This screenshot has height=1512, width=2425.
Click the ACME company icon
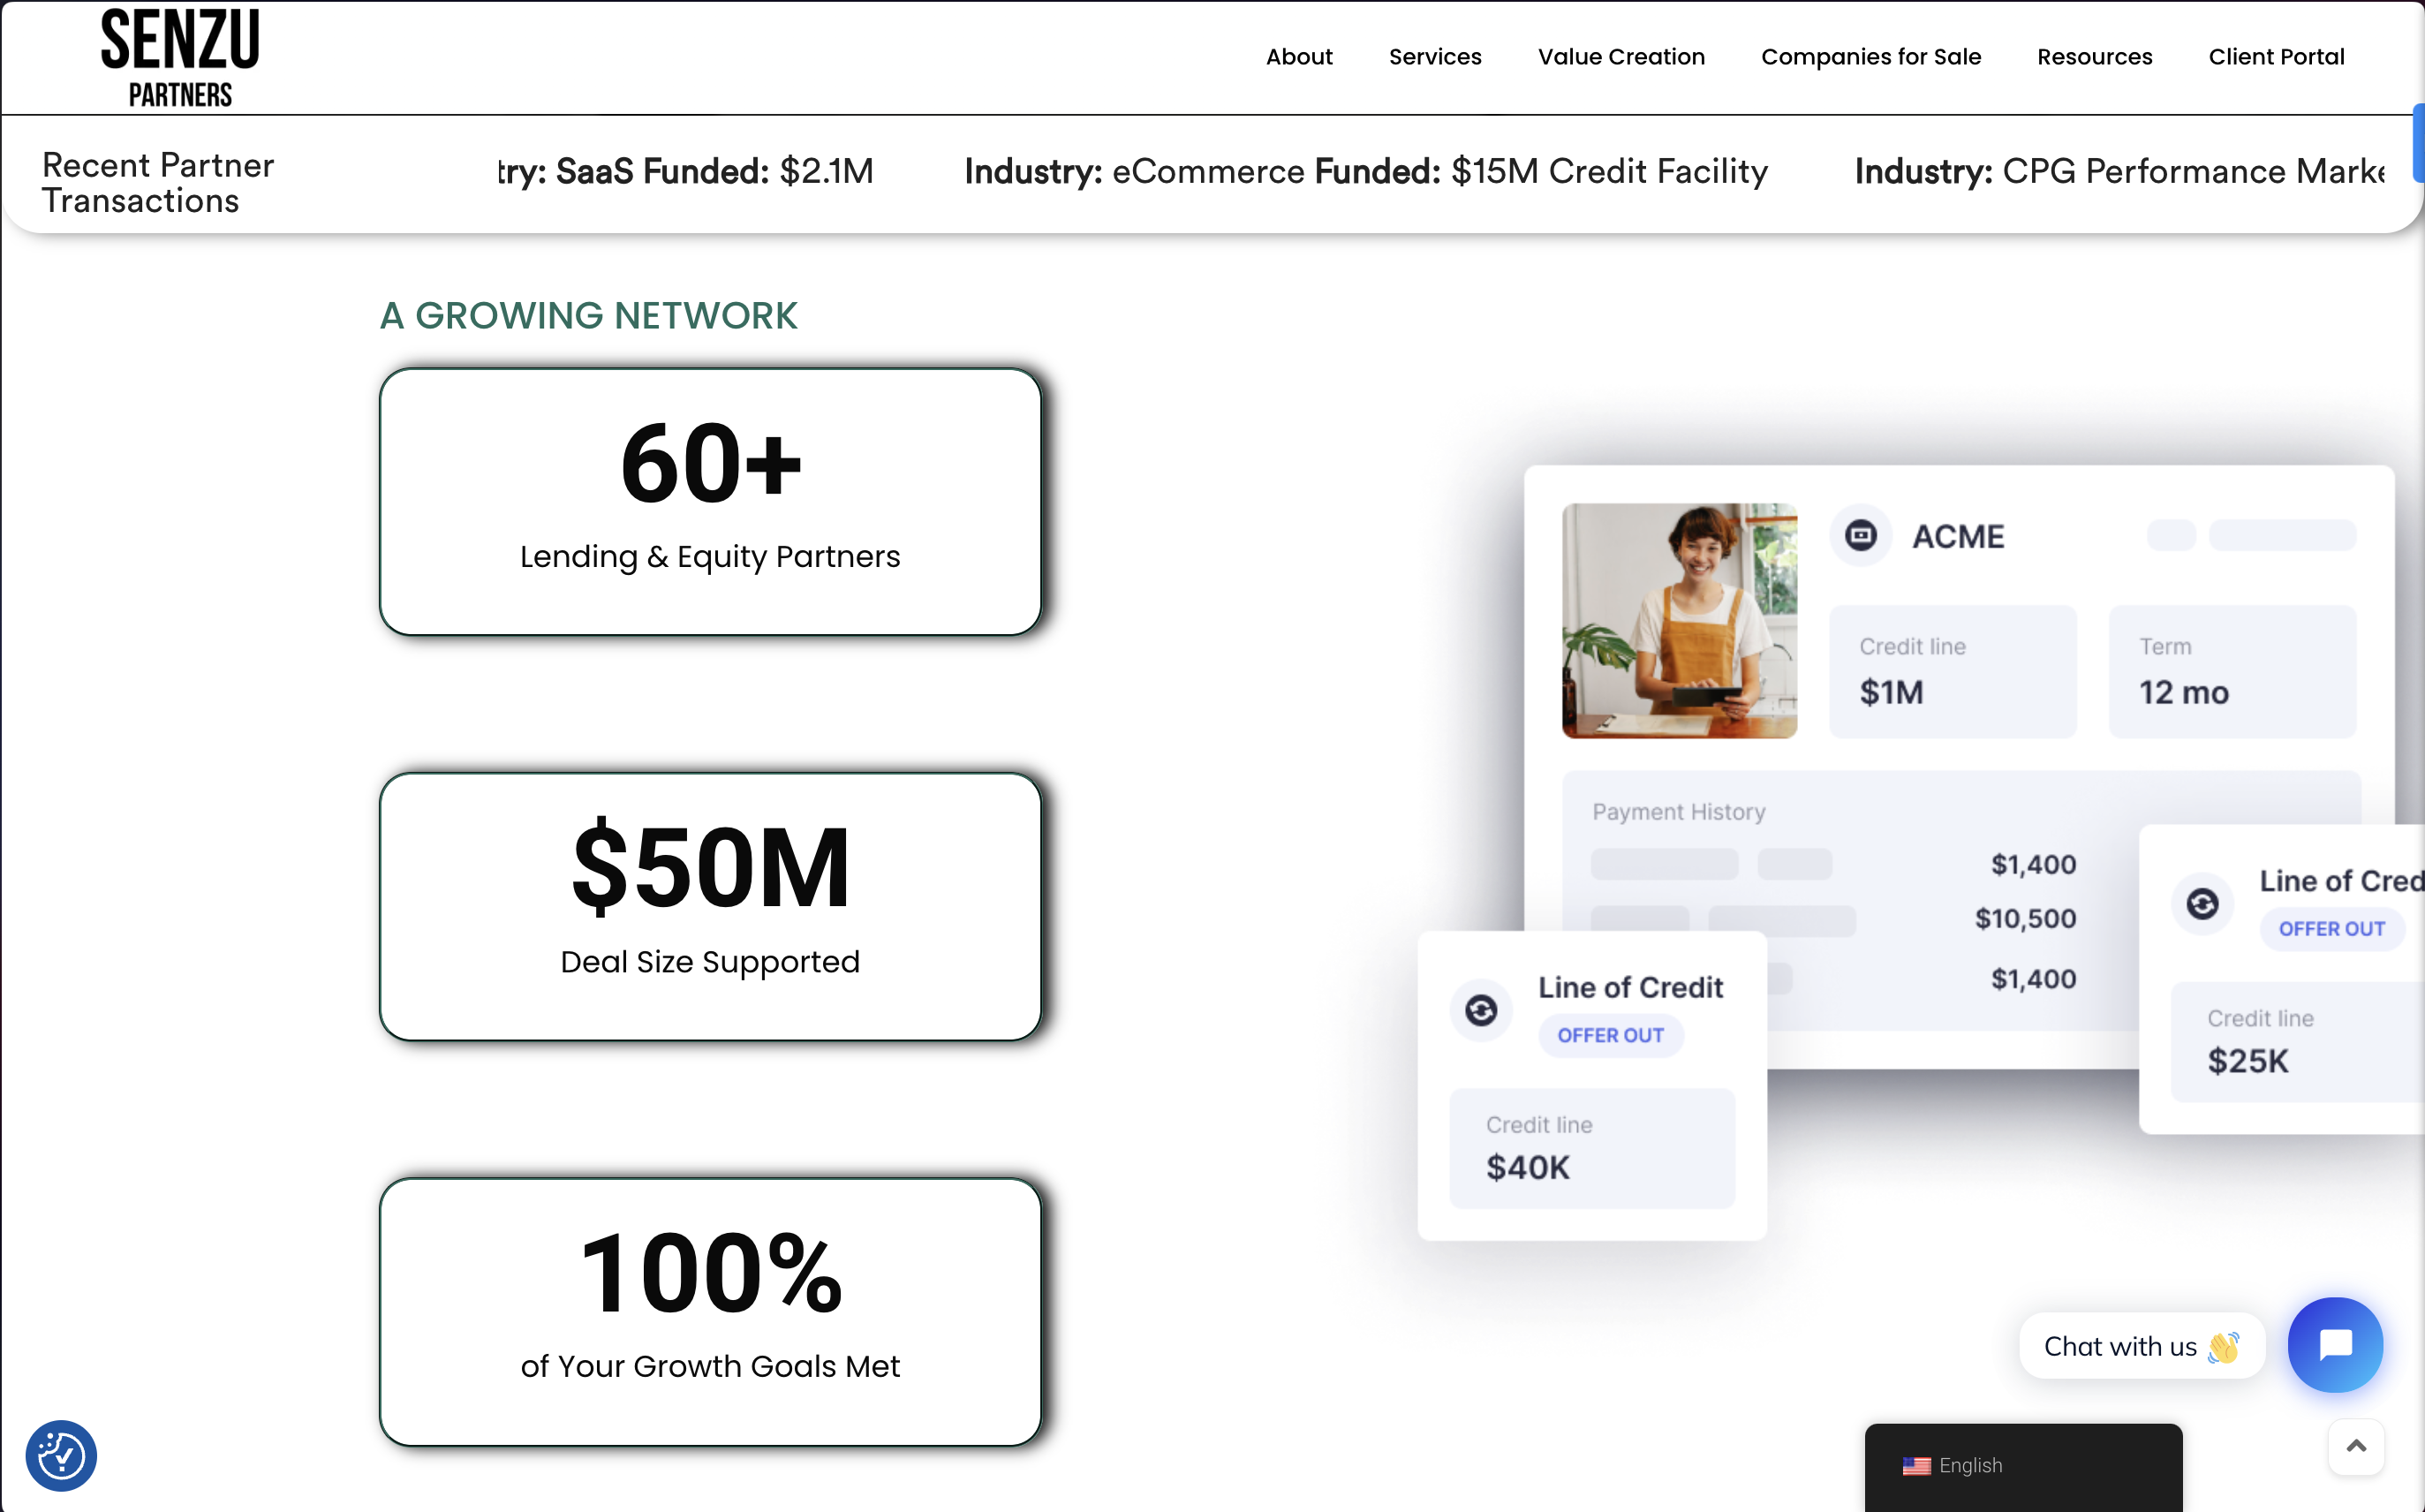(1860, 536)
